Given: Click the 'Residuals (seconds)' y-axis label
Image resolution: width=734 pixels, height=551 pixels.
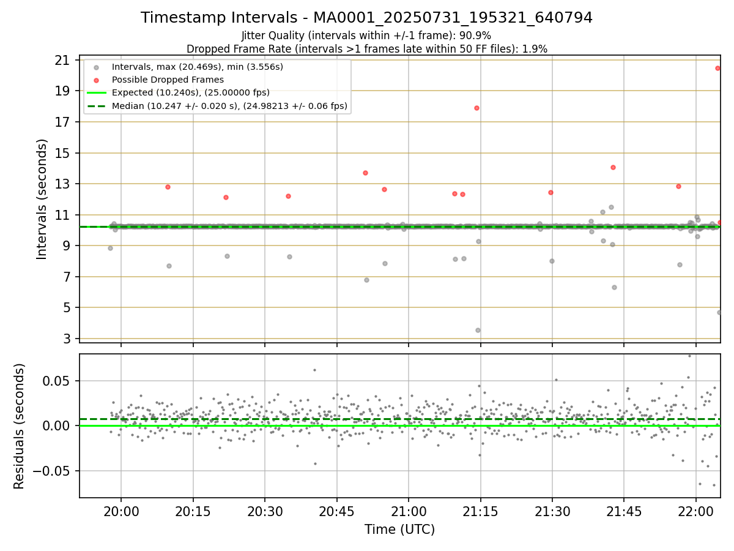Looking at the screenshot, I should (20, 426).
